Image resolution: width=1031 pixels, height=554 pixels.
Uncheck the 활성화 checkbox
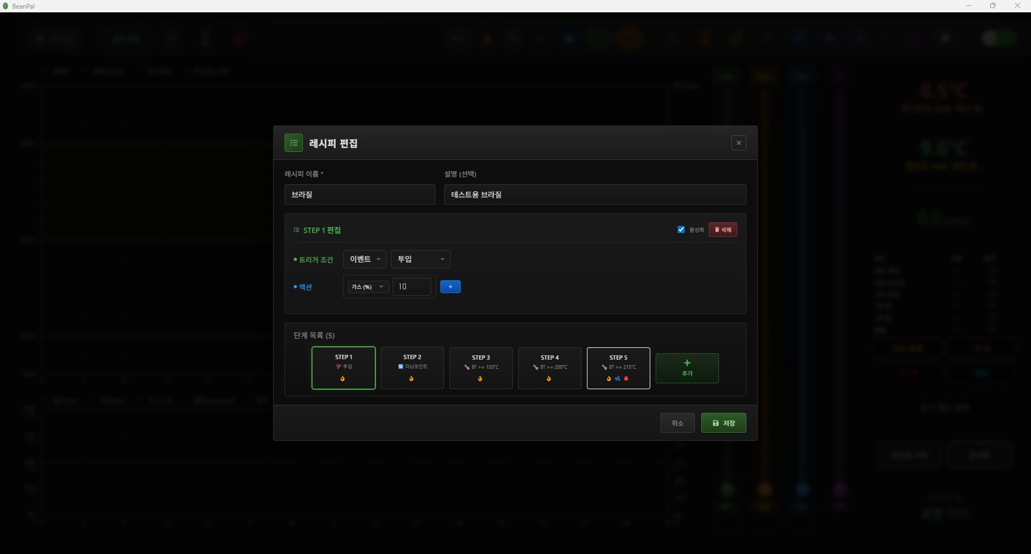point(681,230)
